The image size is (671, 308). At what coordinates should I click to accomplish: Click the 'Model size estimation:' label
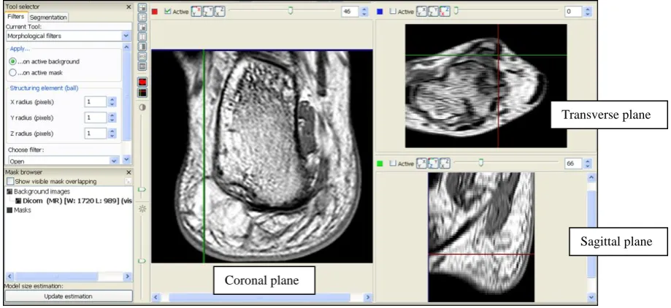(34, 286)
